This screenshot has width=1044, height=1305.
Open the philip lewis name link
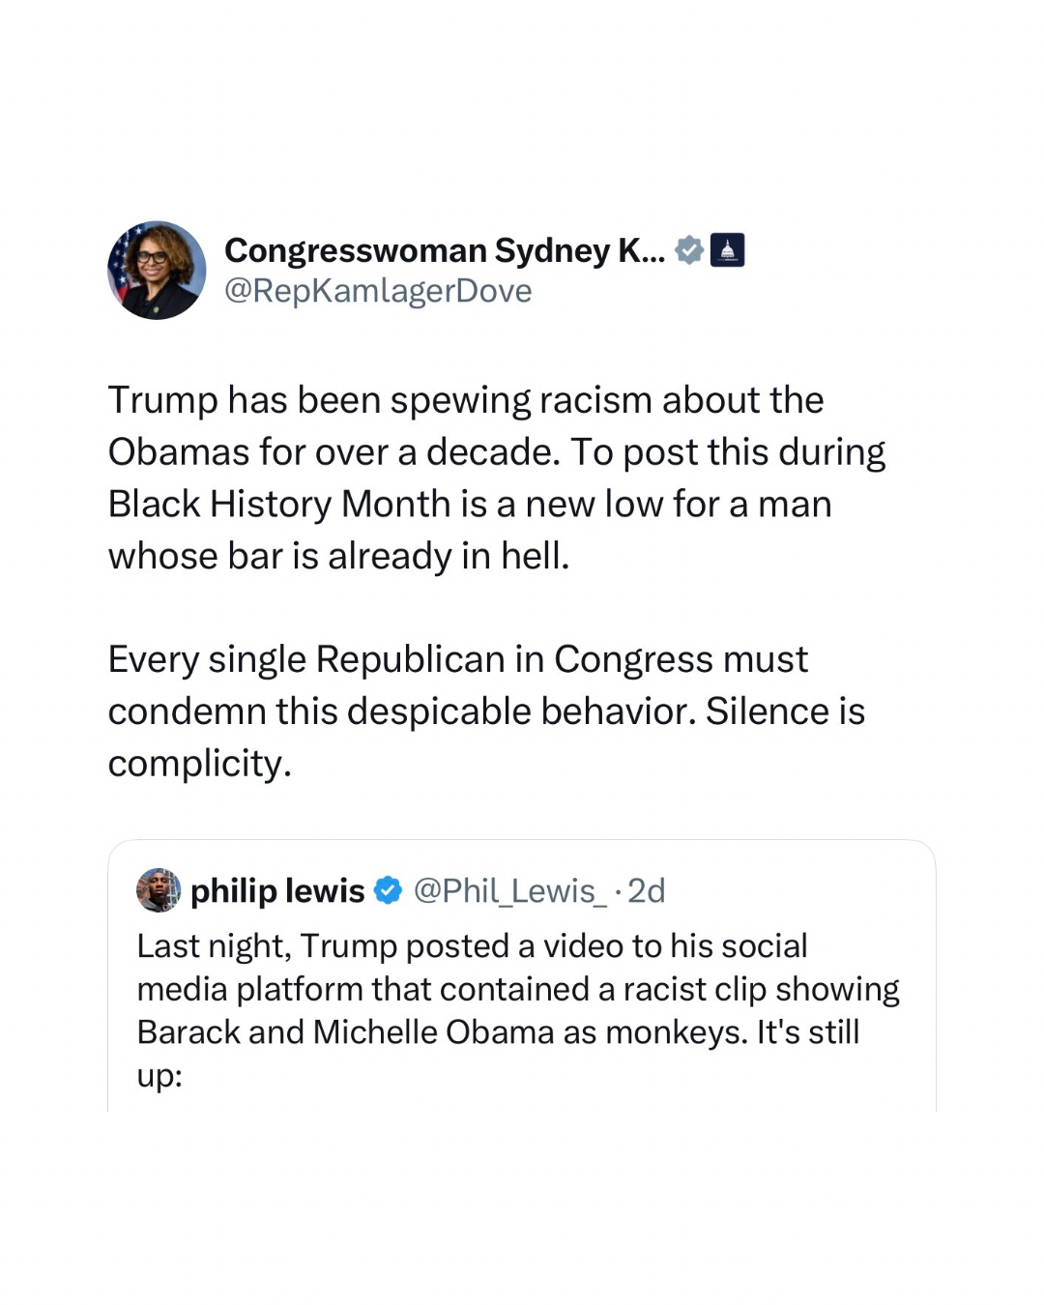277,890
